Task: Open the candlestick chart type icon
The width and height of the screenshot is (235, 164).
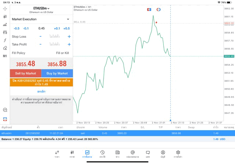Action: pos(5,17)
